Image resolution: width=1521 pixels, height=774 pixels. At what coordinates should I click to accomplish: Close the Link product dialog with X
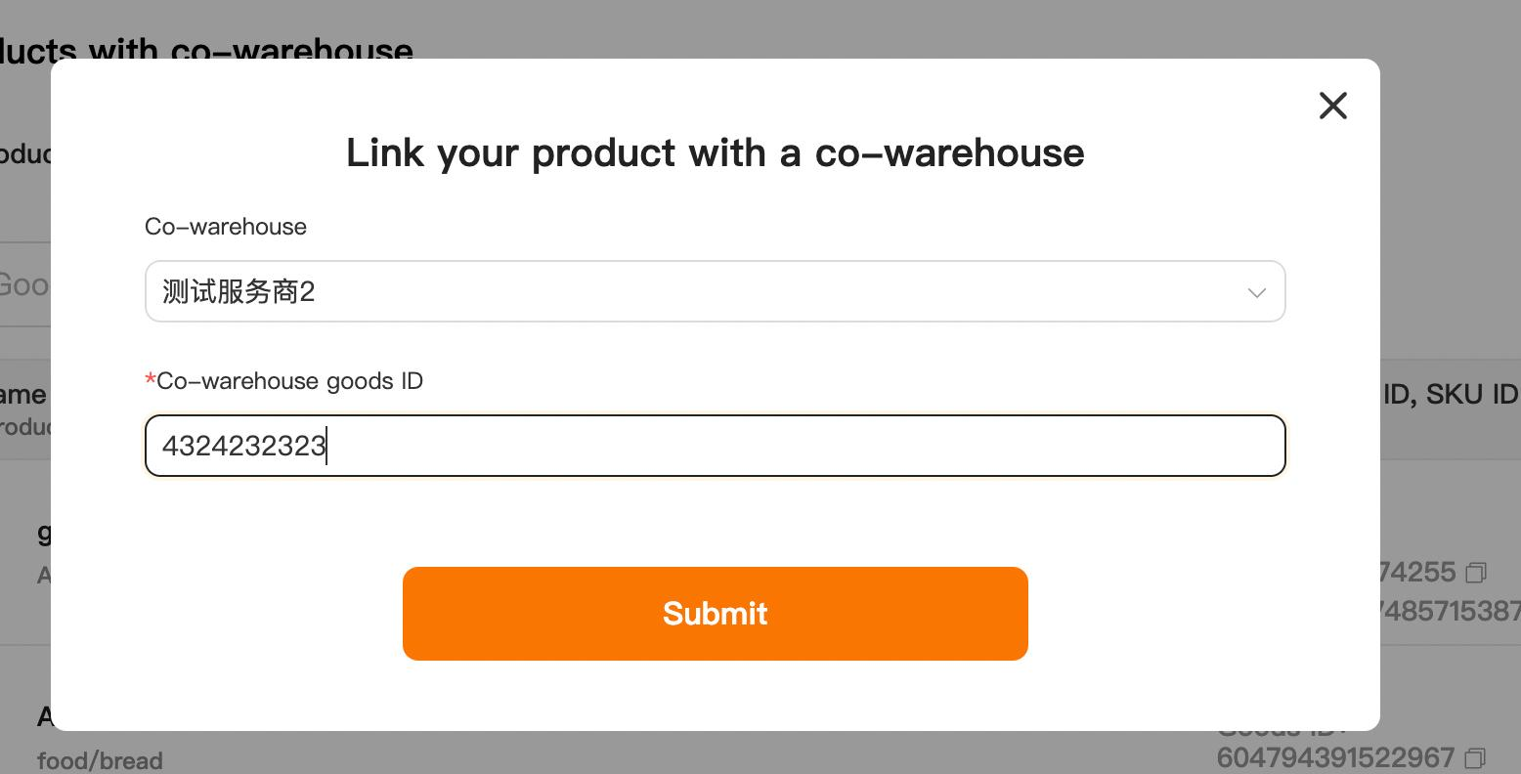pos(1332,106)
